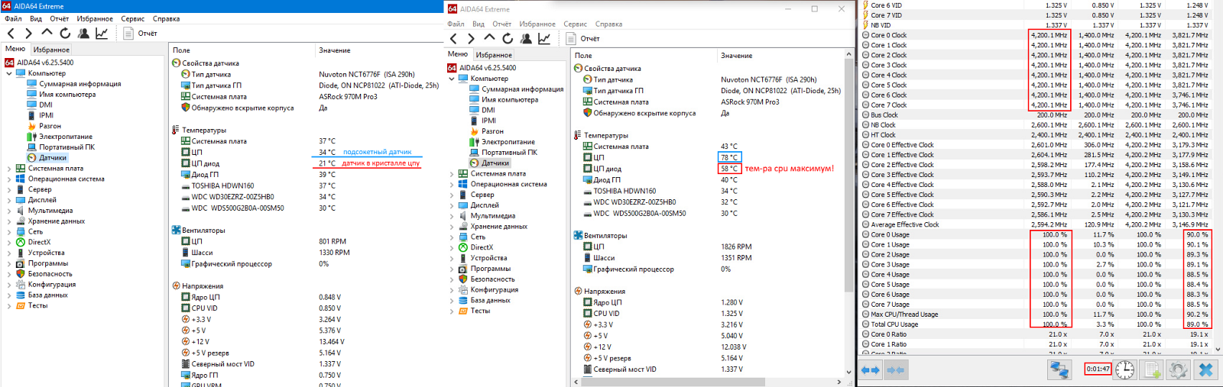
Task: Open graph icon in left AIDA64 toolbar
Action: coord(102,33)
